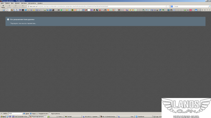Open a new tab with the plus icon
This screenshot has width=211, height=118.
click(x=205, y=10)
